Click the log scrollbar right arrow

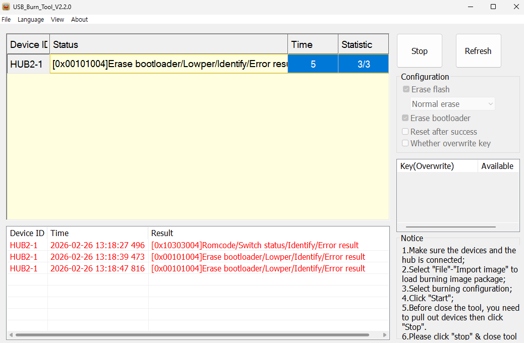click(x=385, y=335)
